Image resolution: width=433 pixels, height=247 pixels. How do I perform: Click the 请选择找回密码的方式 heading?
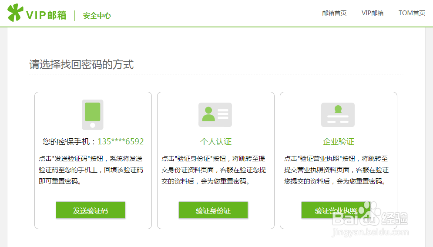click(x=81, y=65)
